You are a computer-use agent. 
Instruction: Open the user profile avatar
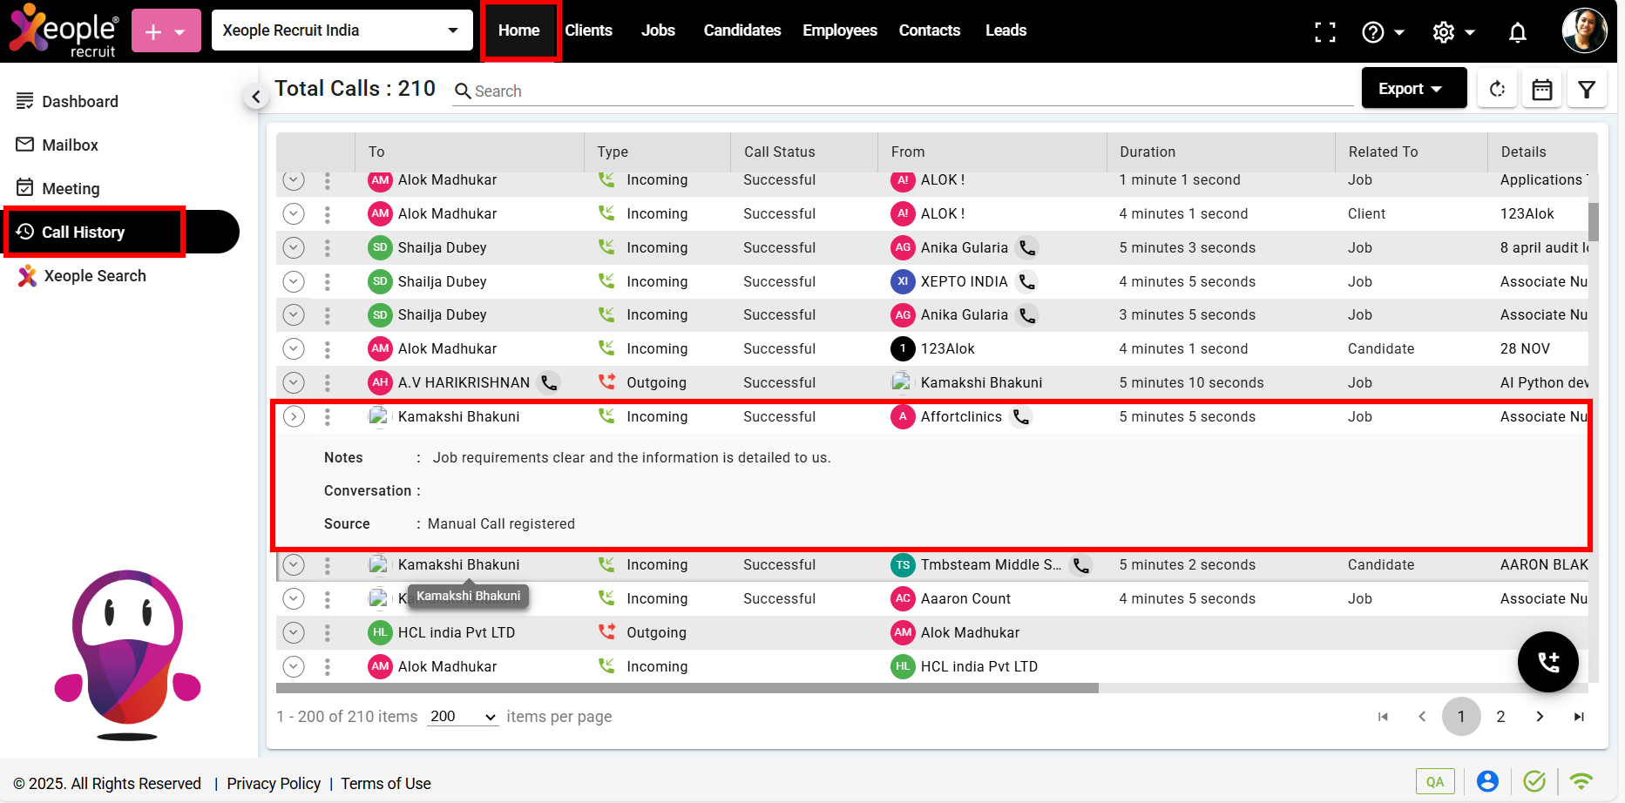point(1583,31)
